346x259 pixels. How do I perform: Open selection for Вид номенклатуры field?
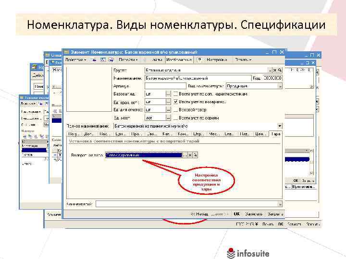point(280,86)
